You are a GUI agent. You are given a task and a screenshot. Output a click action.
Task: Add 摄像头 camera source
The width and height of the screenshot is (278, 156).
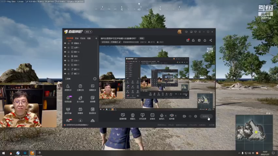(133, 116)
